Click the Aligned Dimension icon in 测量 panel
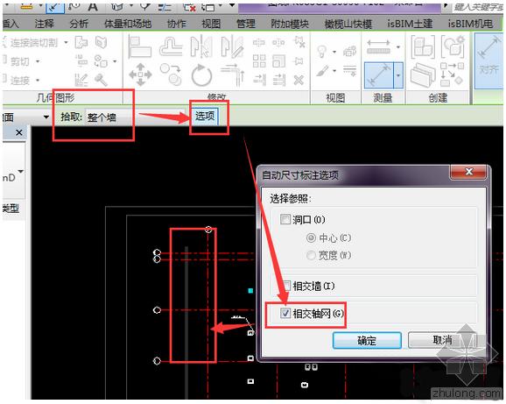 click(379, 75)
